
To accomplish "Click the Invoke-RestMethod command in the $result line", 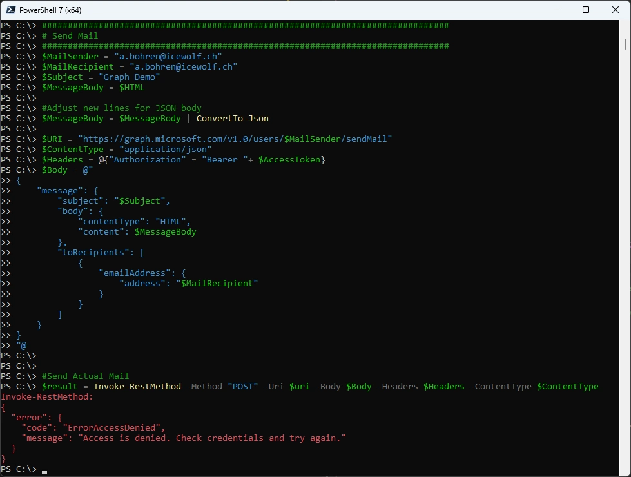I will (x=137, y=386).
